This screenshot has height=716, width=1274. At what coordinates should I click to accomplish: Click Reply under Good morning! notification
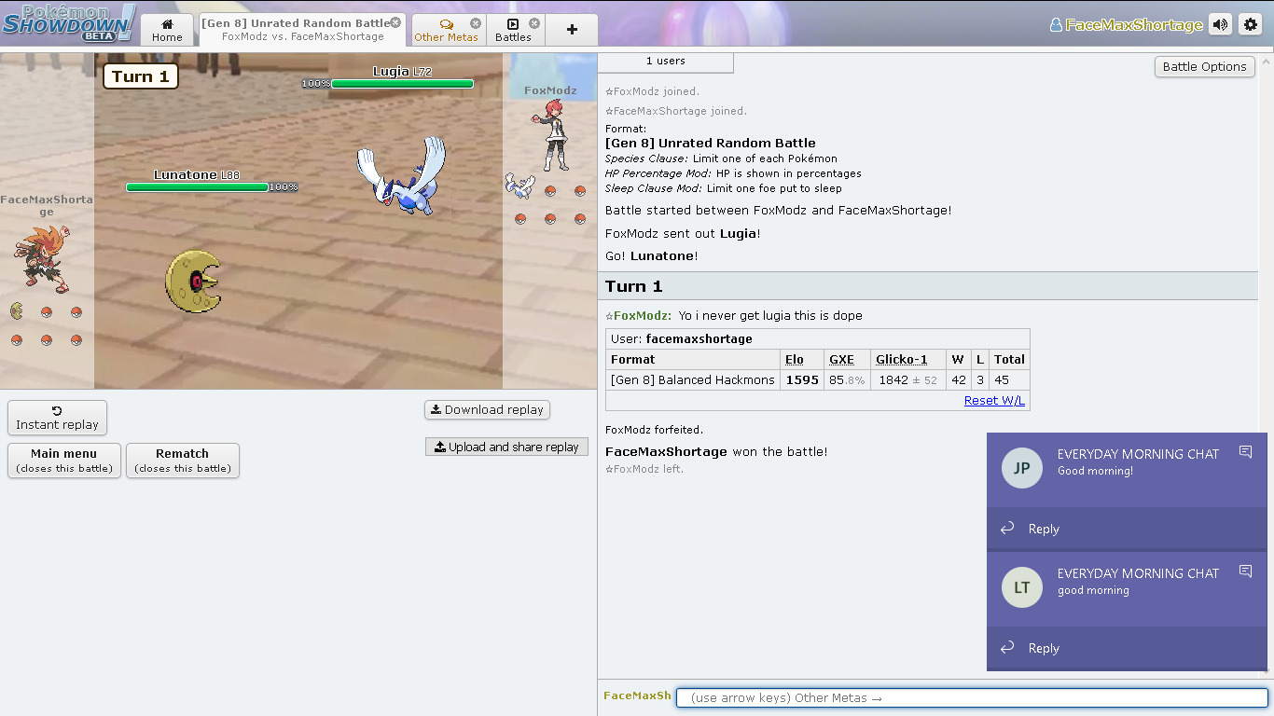click(x=1044, y=529)
